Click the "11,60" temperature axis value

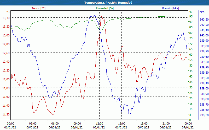pyautogui.click(x=6, y=97)
